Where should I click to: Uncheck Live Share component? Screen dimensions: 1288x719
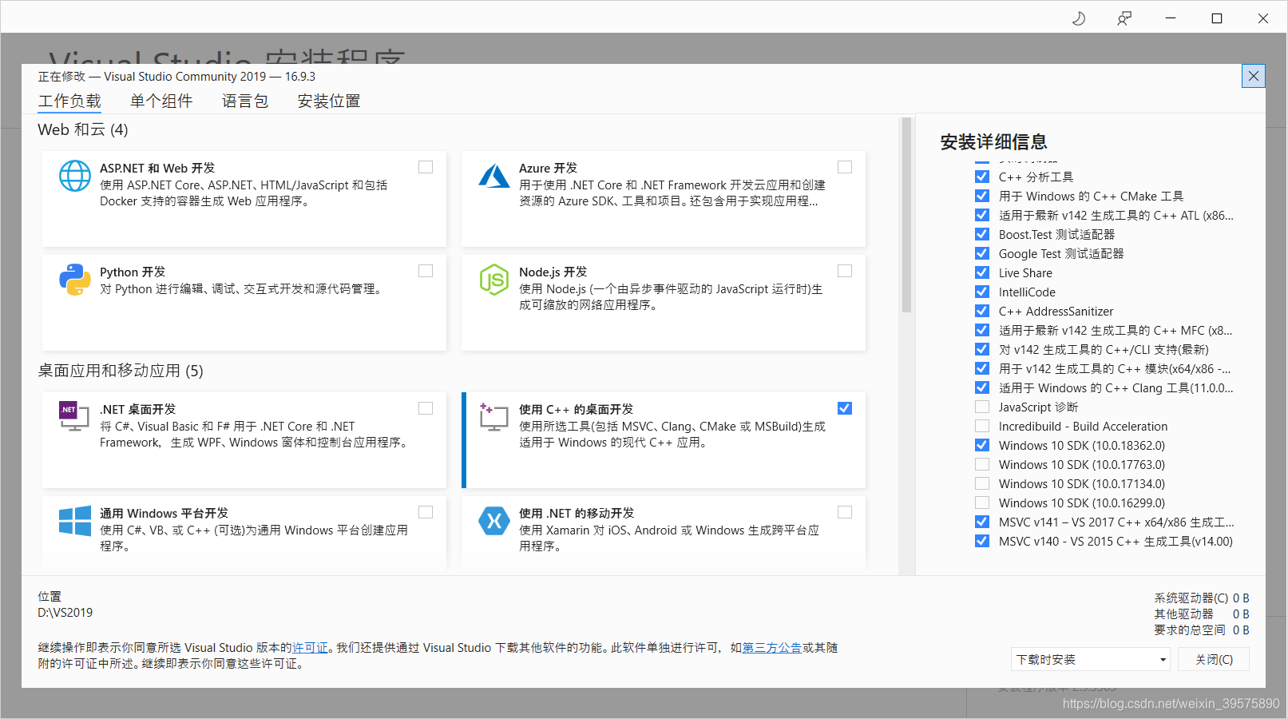click(x=982, y=272)
